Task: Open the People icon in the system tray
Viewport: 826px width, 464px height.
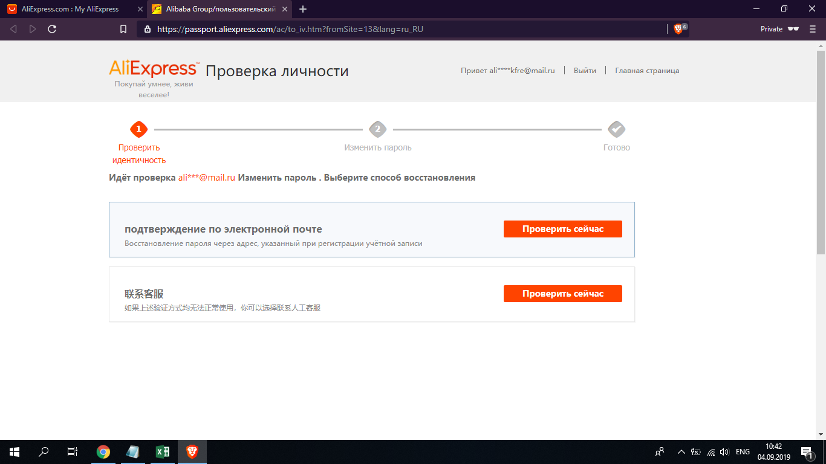Action: click(x=660, y=452)
